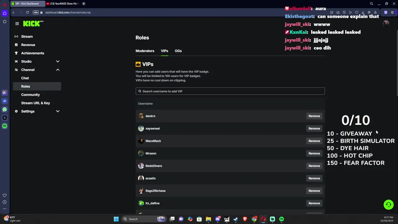This screenshot has width=398, height=224.
Task: Open Opera sidebar home icon
Action: point(5,13)
